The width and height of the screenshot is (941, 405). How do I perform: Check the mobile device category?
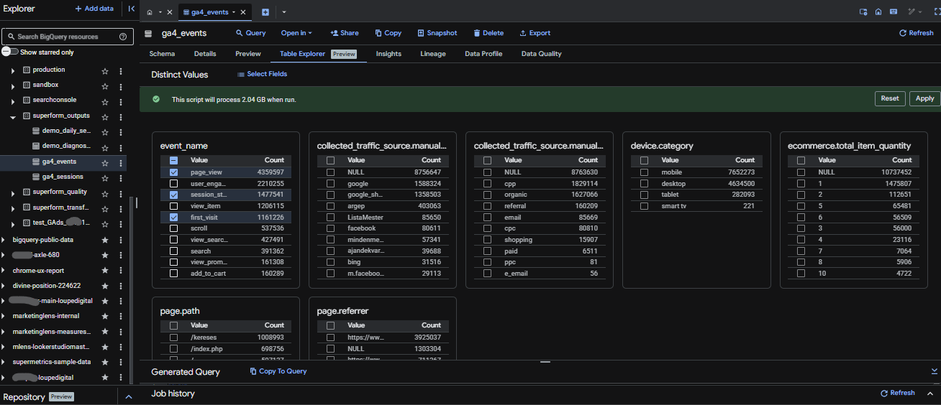click(644, 172)
